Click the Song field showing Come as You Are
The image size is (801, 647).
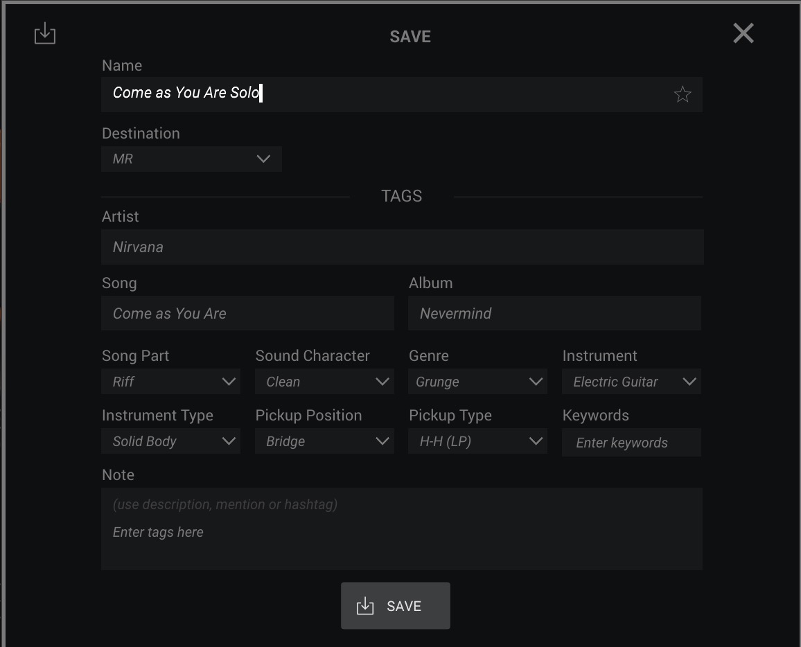click(x=247, y=313)
